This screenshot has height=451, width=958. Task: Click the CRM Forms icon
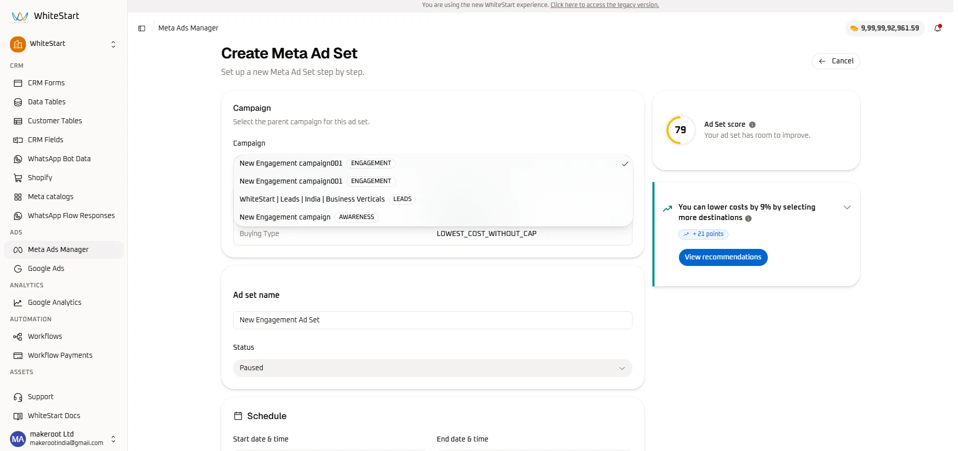[x=18, y=83]
